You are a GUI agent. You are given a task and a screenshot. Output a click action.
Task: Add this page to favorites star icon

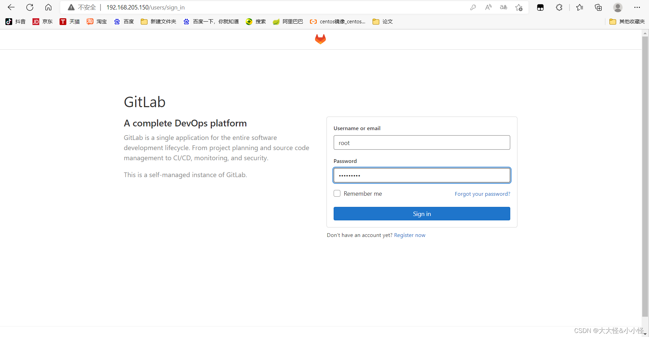coord(519,7)
